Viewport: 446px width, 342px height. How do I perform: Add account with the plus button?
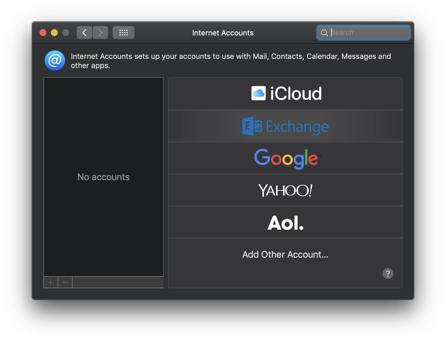(x=51, y=283)
